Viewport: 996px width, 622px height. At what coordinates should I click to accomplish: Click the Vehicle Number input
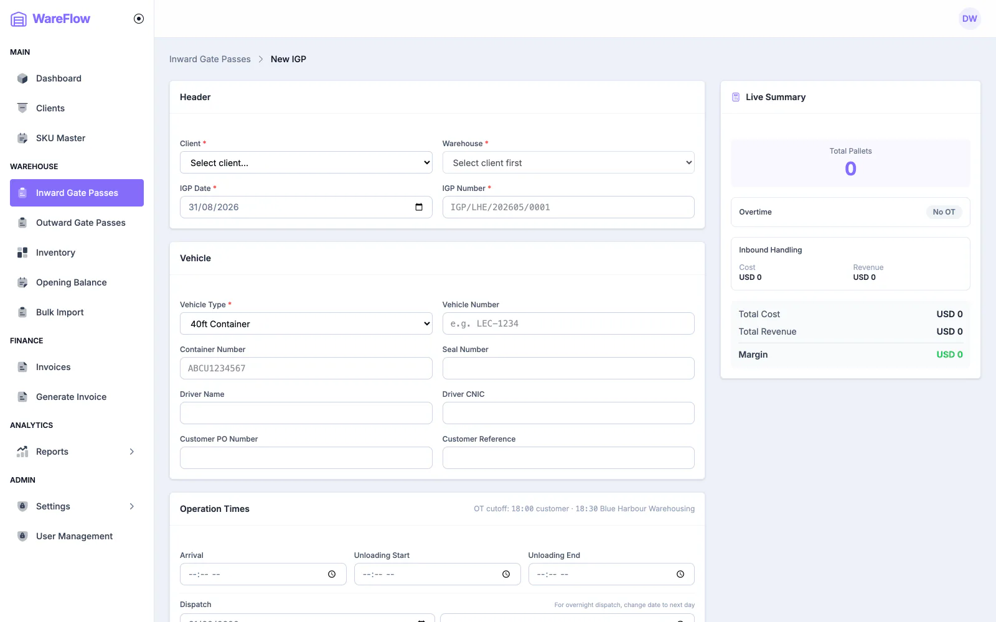coord(568,323)
